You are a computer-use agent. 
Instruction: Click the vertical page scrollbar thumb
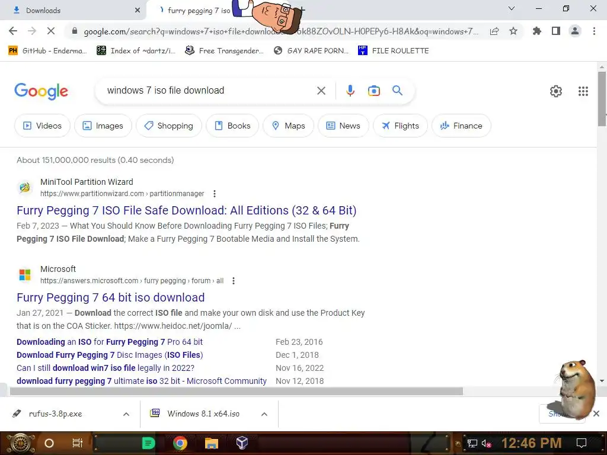point(602,99)
